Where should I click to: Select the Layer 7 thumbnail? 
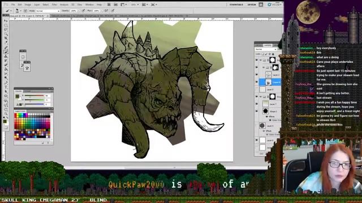point(265,104)
